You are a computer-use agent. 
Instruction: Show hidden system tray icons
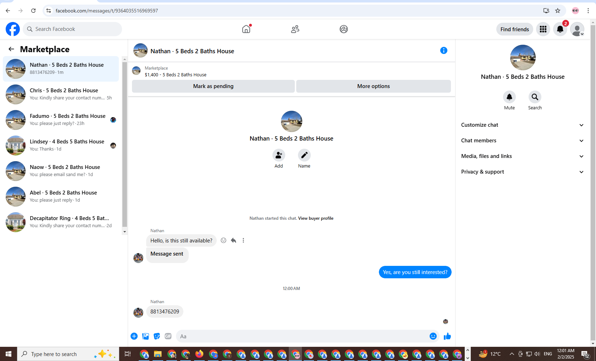512,354
